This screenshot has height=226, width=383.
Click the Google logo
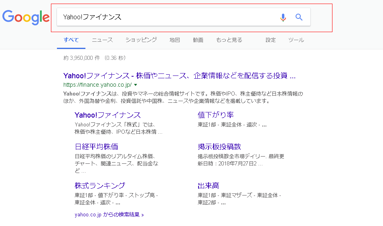26,17
